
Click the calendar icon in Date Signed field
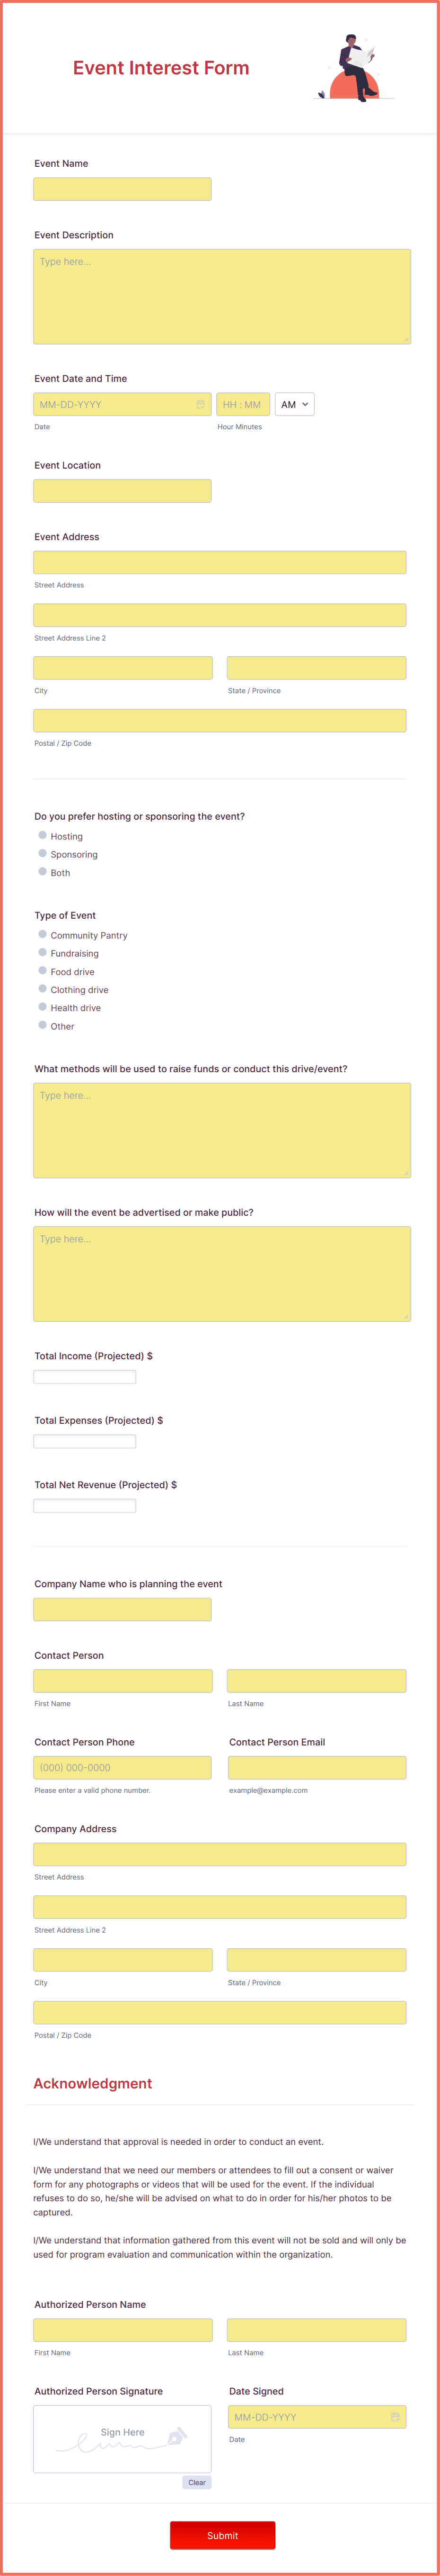coord(395,2417)
